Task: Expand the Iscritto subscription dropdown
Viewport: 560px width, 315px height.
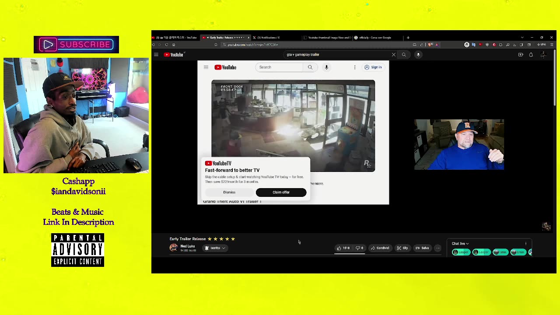Action: click(215, 248)
